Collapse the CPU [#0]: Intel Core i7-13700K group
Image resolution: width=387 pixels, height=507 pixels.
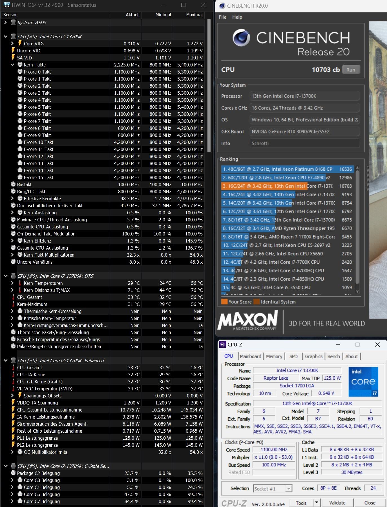5,37
